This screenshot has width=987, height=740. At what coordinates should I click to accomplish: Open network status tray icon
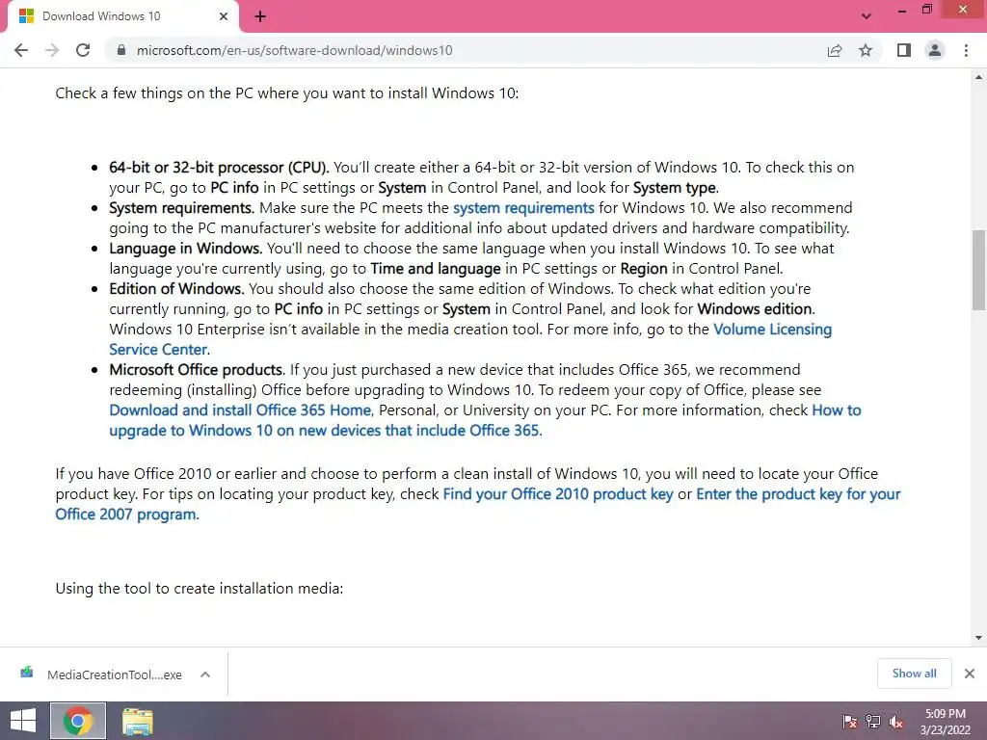pos(873,722)
